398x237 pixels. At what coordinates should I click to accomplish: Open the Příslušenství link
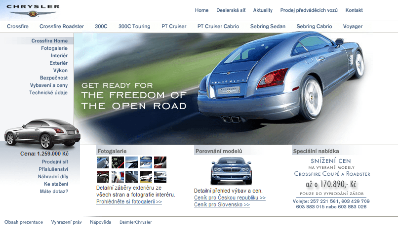point(53,169)
